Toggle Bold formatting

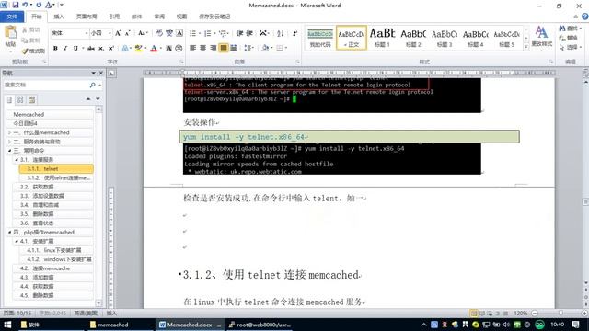tap(55, 48)
